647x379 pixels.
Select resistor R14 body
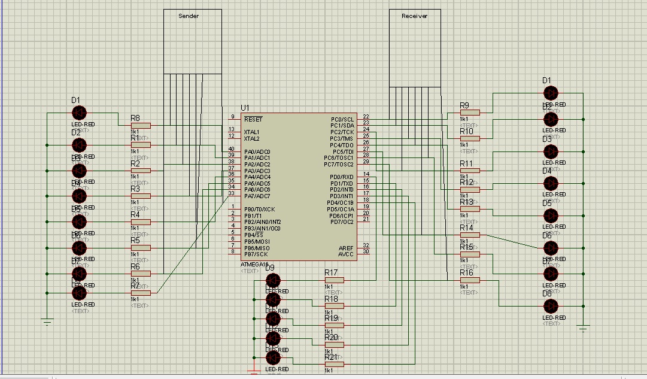coord(470,235)
